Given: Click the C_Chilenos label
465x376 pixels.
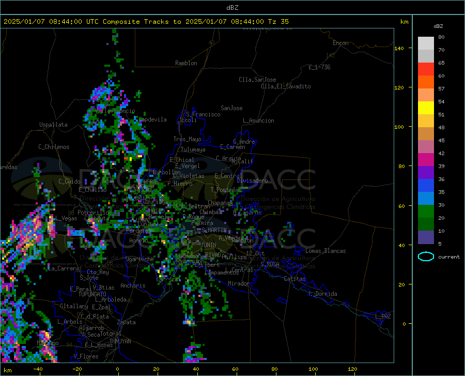Looking at the screenshot, I should [54, 147].
